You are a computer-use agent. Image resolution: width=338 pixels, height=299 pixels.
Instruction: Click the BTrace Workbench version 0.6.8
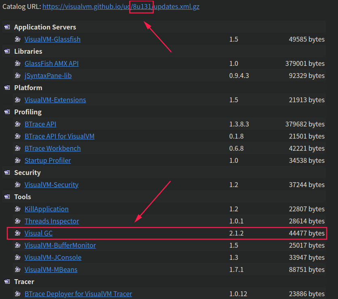click(x=237, y=148)
